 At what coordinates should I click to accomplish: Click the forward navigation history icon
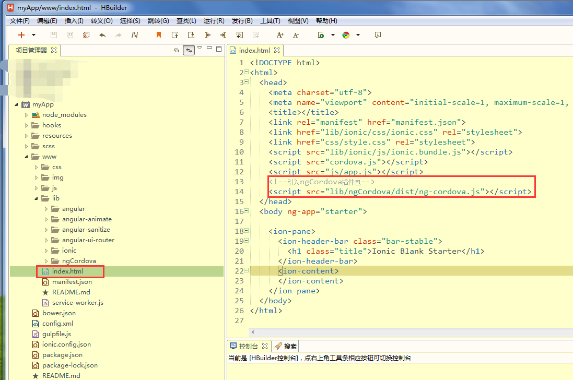click(x=256, y=35)
